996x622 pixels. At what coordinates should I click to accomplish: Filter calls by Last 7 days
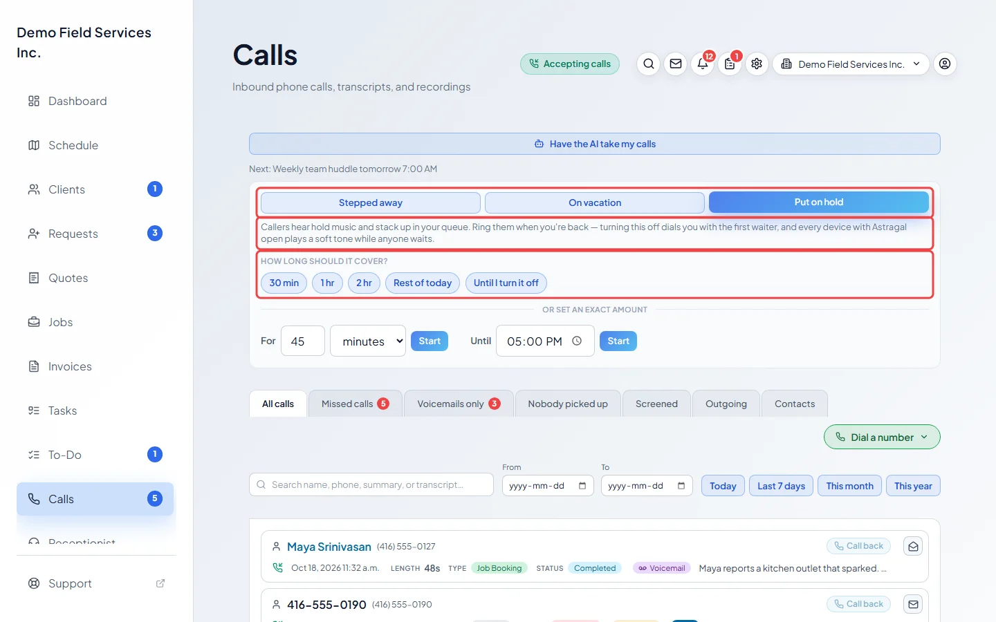(781, 486)
